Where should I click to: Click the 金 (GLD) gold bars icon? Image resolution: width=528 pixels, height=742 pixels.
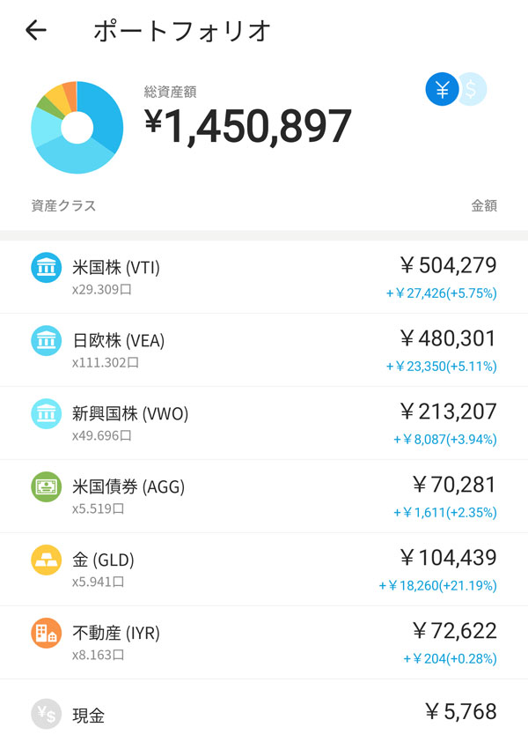pyautogui.click(x=46, y=560)
